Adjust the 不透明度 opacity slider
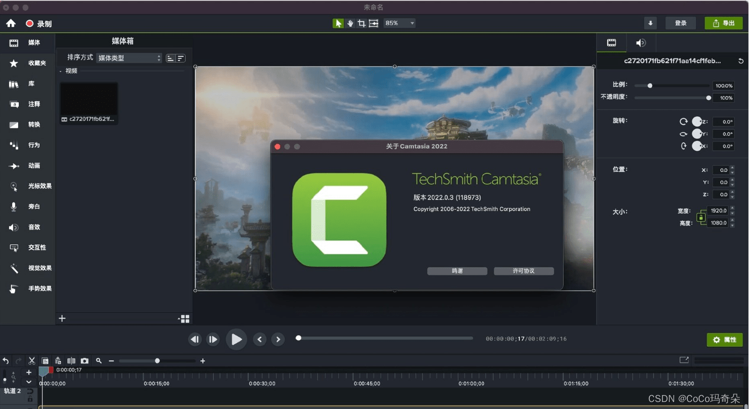Image resolution: width=749 pixels, height=409 pixels. (x=672, y=98)
